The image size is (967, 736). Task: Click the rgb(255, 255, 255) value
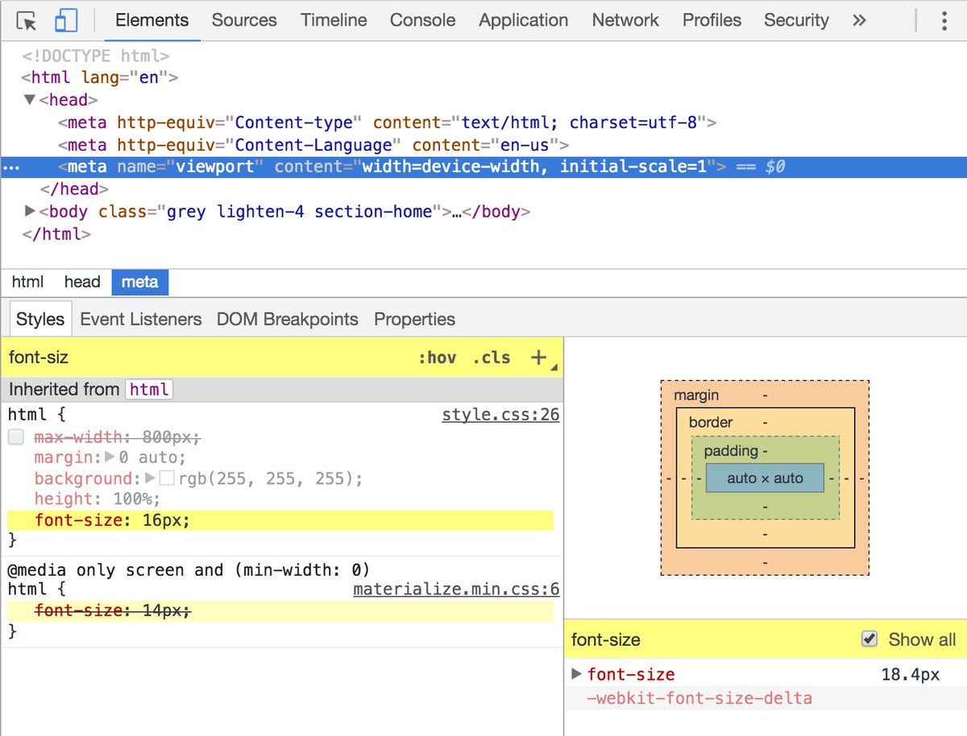pyautogui.click(x=269, y=478)
